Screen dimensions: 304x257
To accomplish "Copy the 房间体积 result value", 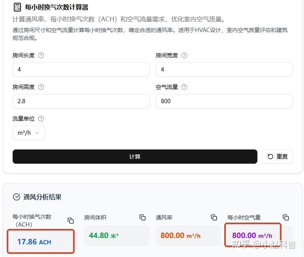I will 143,217.
